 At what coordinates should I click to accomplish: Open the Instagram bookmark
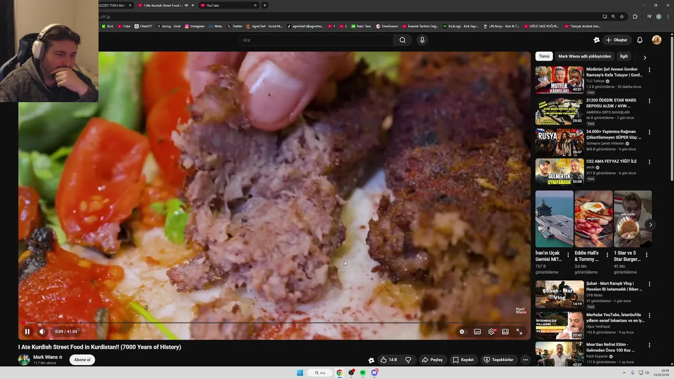click(x=195, y=26)
